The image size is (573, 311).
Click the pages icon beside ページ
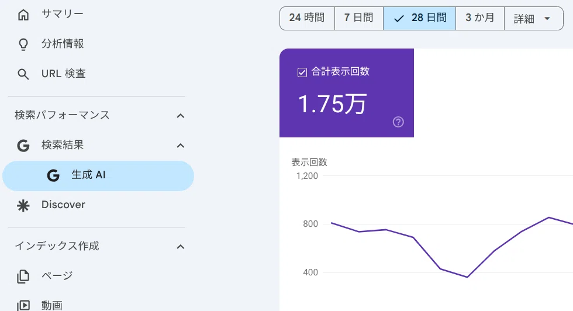pos(23,277)
